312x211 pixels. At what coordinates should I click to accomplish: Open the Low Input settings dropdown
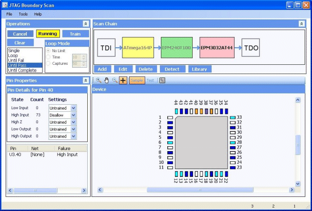click(x=62, y=108)
